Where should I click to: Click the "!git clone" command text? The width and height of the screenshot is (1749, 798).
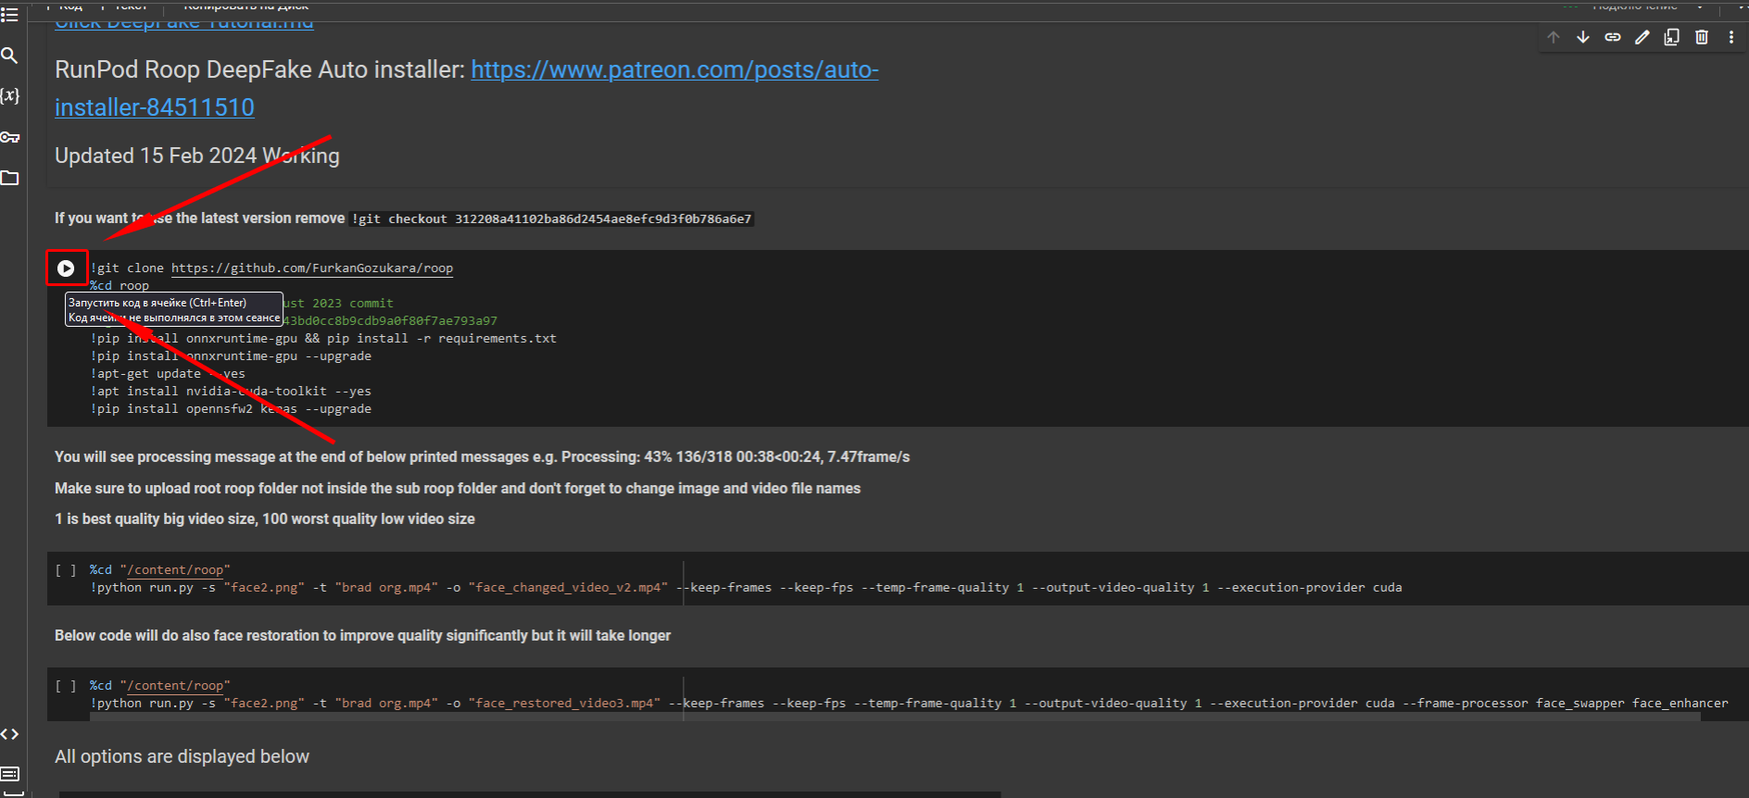(127, 268)
